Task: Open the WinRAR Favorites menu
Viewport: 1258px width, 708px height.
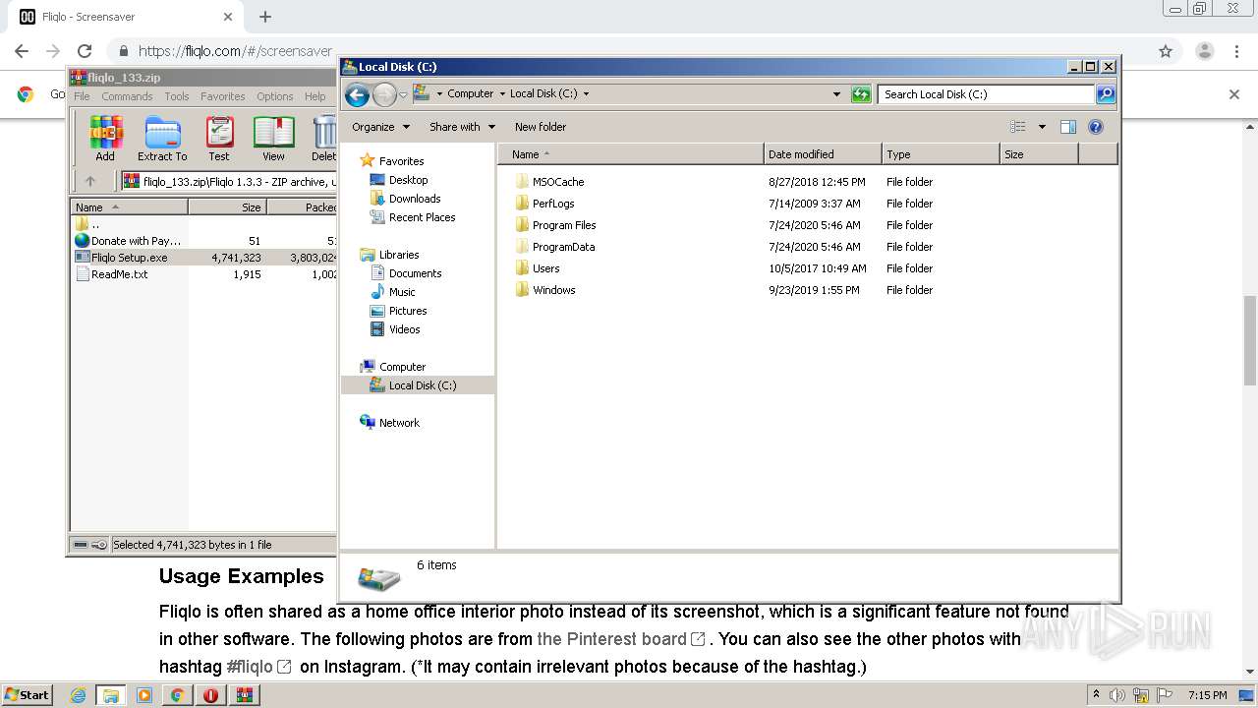Action: point(223,96)
